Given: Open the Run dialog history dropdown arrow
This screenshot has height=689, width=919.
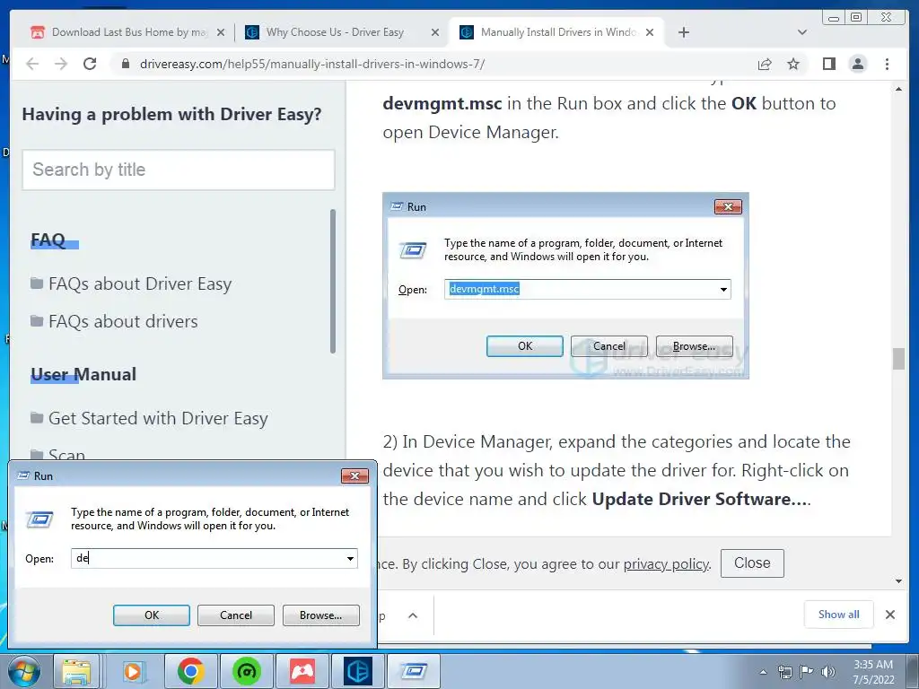Looking at the screenshot, I should pyautogui.click(x=351, y=558).
